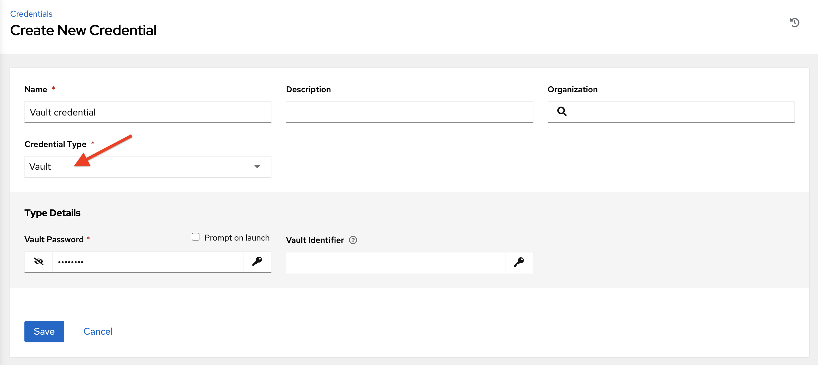Navigate back via Credentials breadcrumb
Screen dimensions: 818x365
(x=31, y=14)
